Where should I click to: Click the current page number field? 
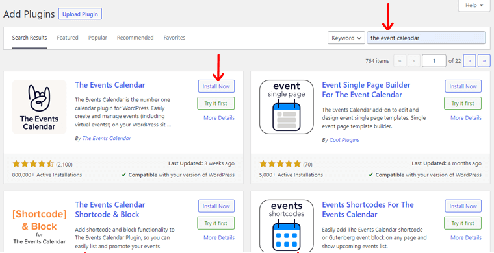point(434,61)
